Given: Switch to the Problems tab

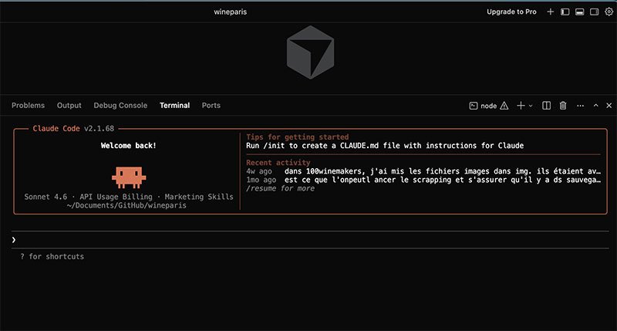Looking at the screenshot, I should pos(28,106).
